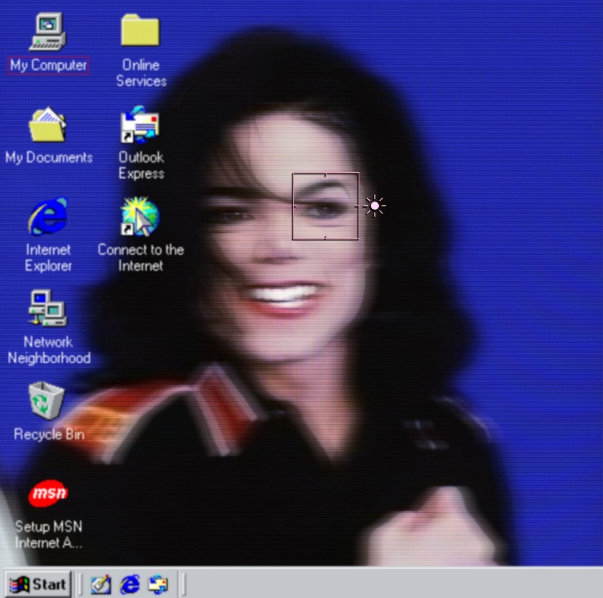The height and width of the screenshot is (598, 603).
Task: Select the Recycle Bin icon
Action: tap(47, 400)
